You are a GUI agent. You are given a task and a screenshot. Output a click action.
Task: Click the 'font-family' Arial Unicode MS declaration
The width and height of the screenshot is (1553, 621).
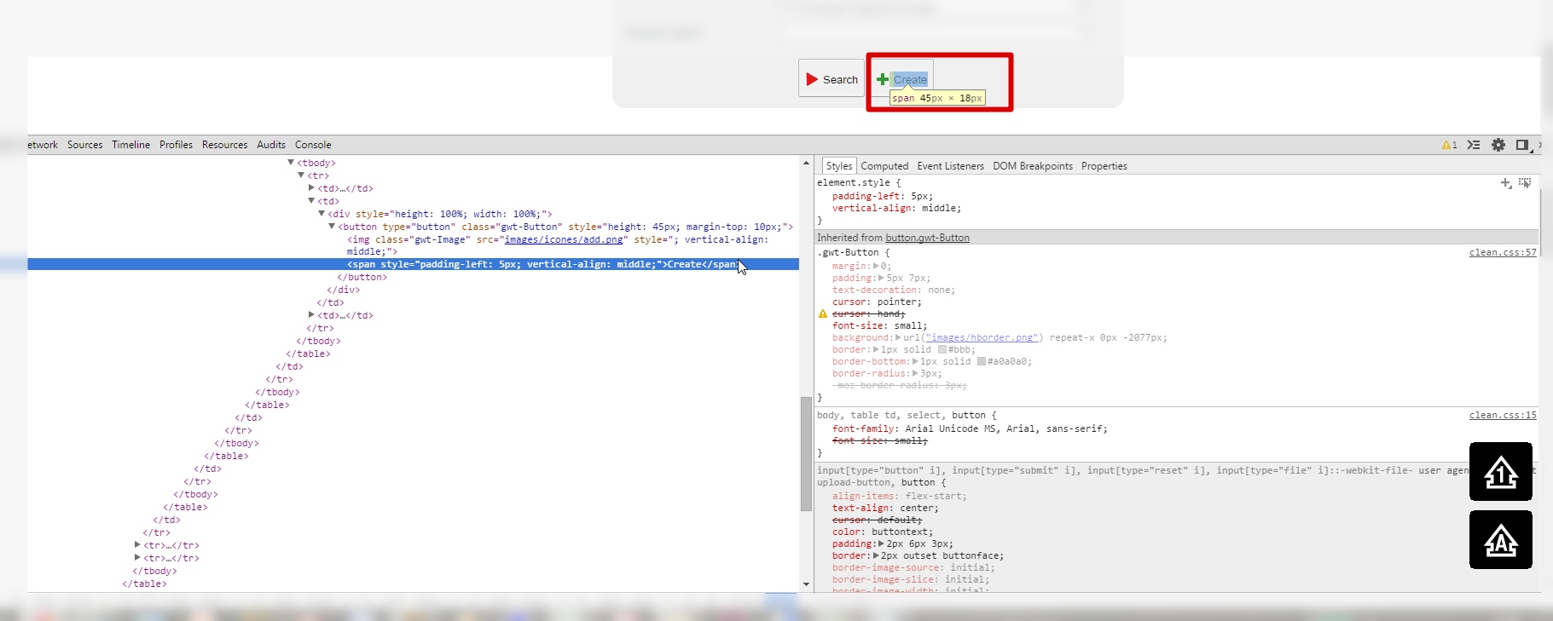click(x=970, y=428)
